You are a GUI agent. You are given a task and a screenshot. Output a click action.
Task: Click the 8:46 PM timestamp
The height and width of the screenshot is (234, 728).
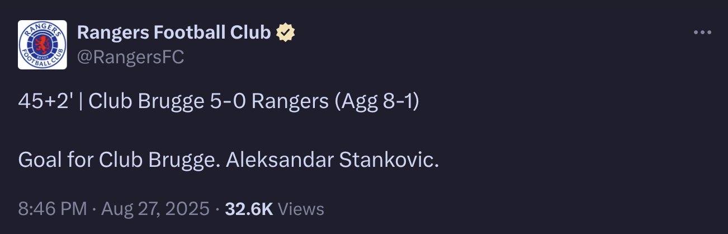(x=53, y=209)
